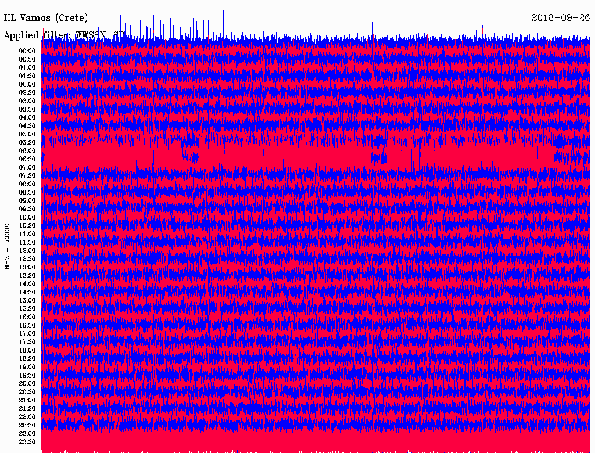
Task: Select the 09:30 time label
Action: 27,208
